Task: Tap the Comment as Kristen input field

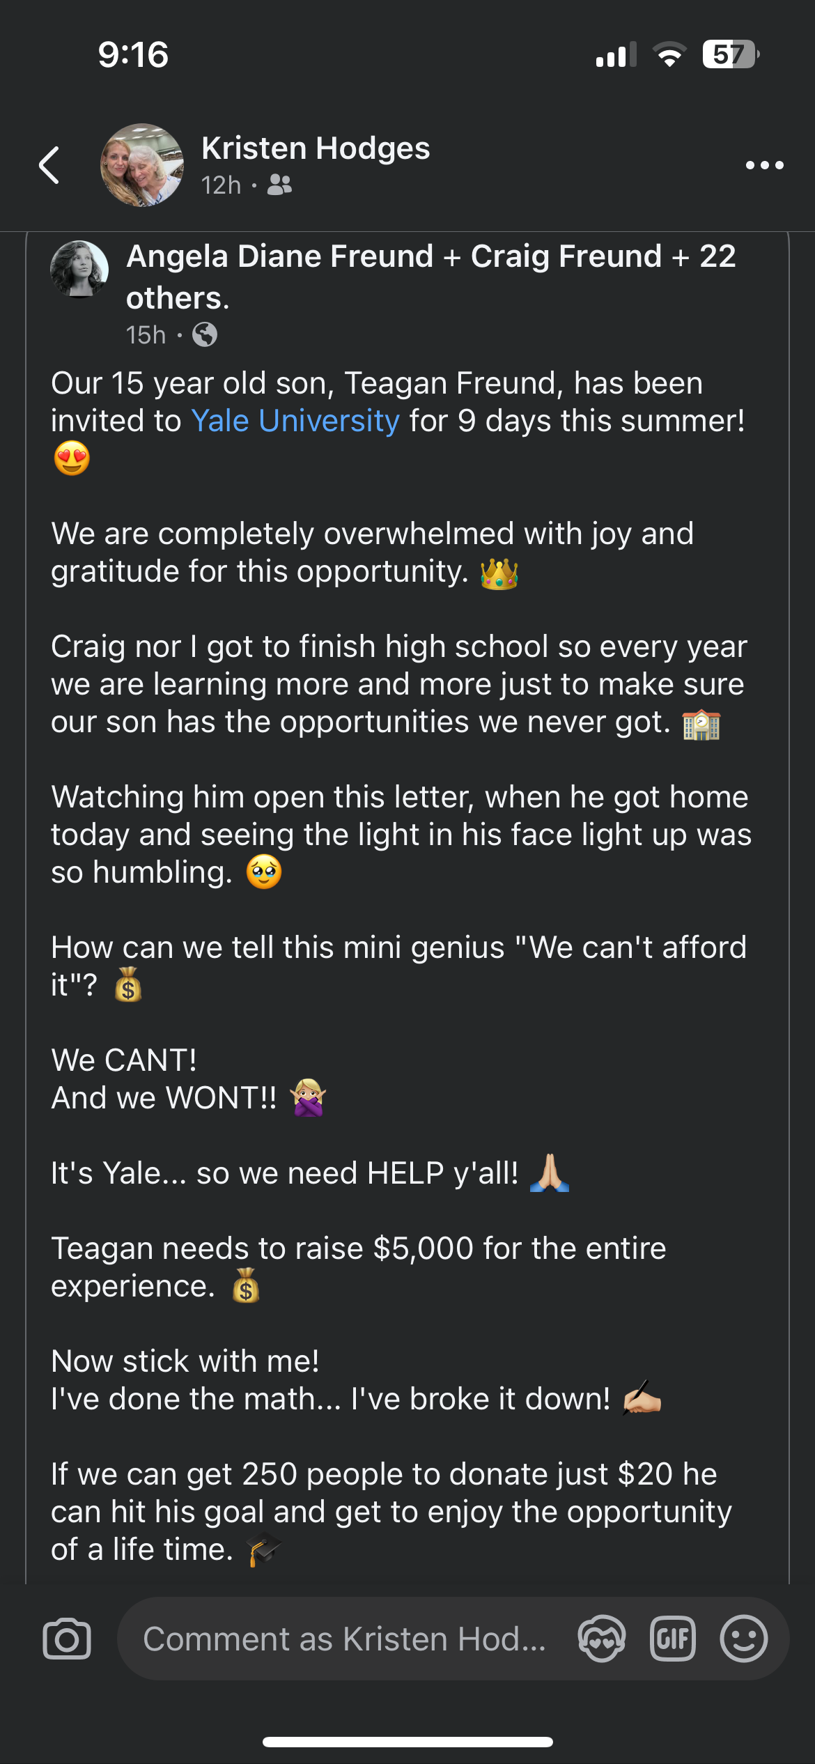Action: pos(344,1639)
